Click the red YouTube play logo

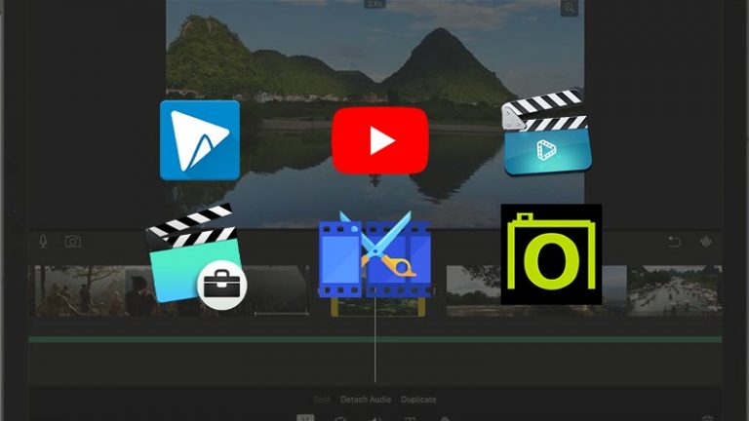click(x=380, y=140)
